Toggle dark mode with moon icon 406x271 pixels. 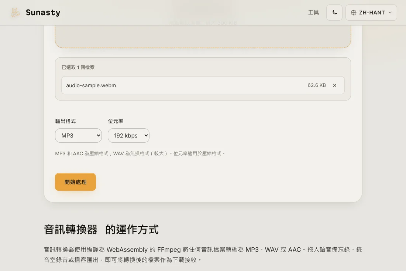(x=334, y=13)
